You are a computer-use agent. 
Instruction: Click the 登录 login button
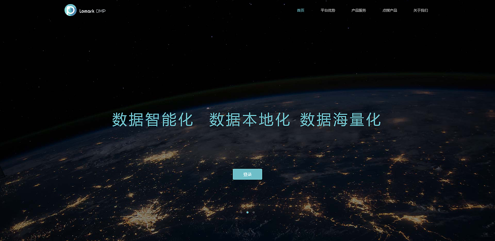click(x=247, y=174)
